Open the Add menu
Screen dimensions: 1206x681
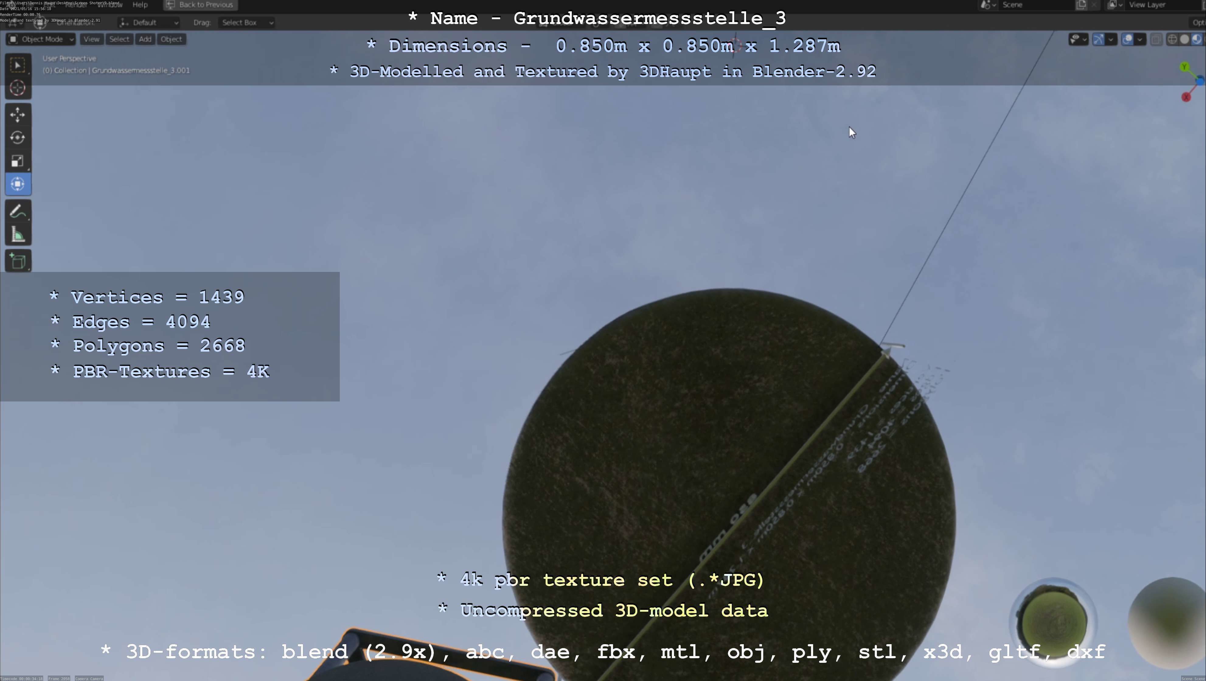[145, 39]
